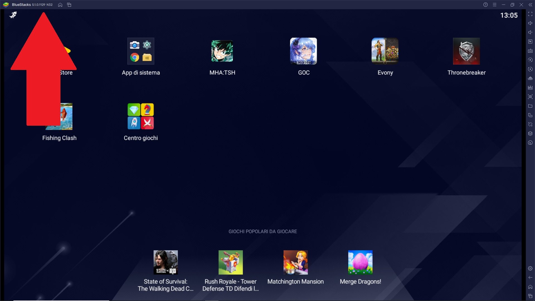This screenshot has height=301, width=535.
Task: Open Merge Dragons! suggested game
Action: click(360, 262)
